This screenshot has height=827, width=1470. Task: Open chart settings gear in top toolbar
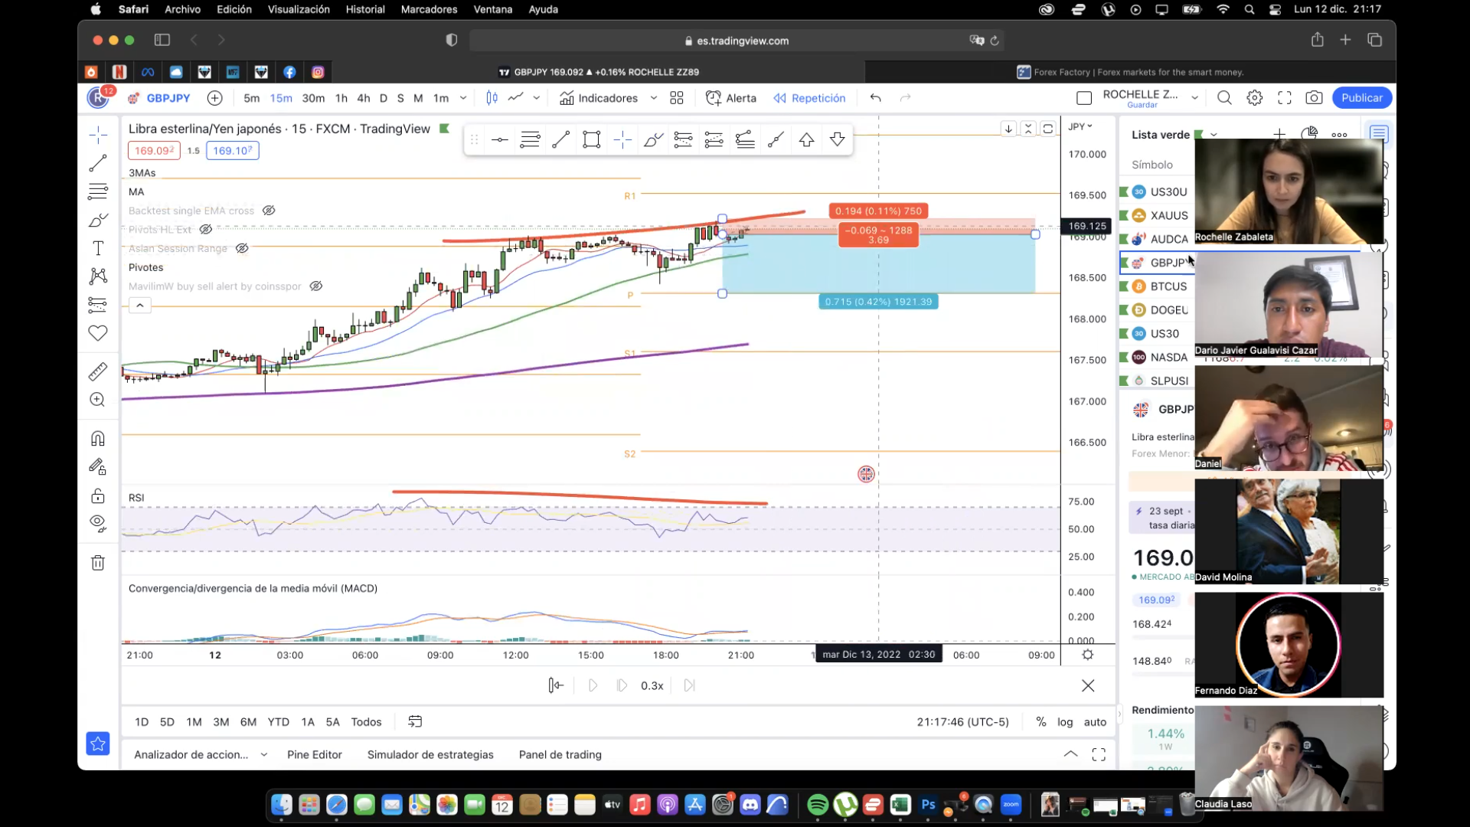[x=1255, y=98]
